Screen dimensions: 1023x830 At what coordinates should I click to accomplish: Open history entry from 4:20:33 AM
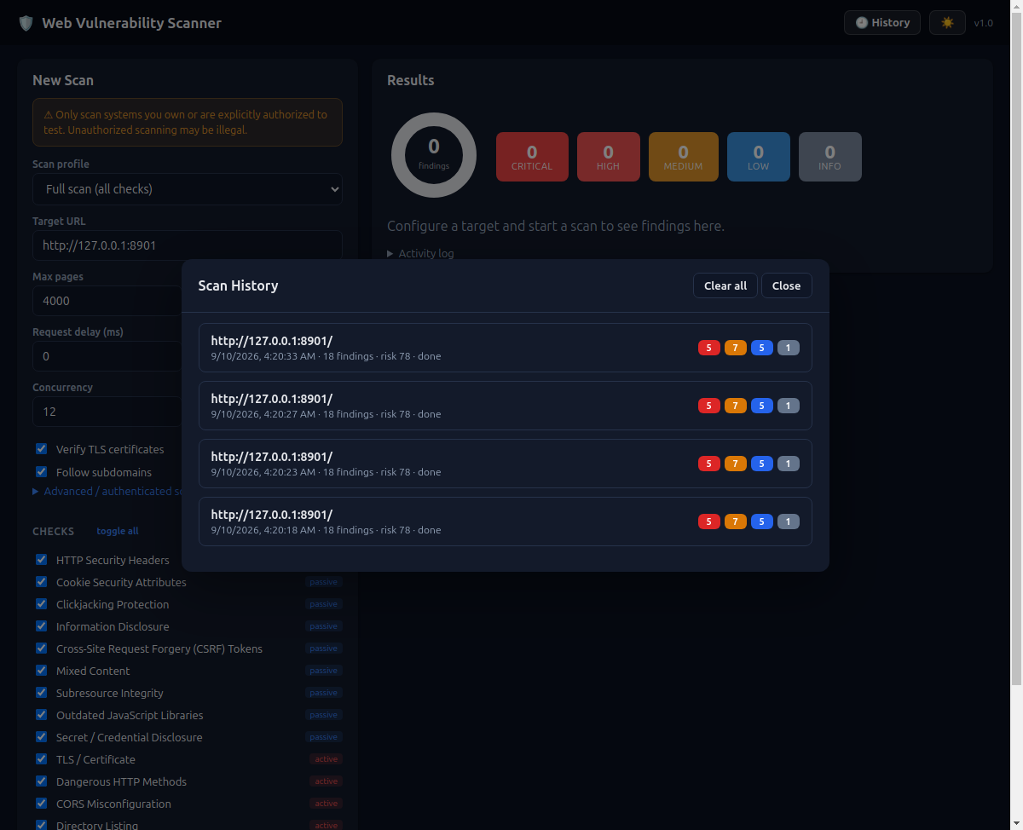point(506,348)
